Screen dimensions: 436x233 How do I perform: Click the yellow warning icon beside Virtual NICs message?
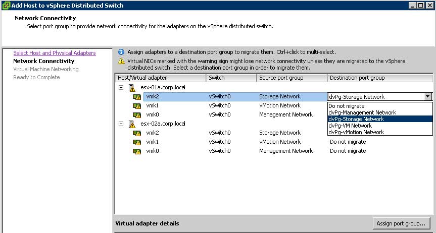tap(121, 61)
